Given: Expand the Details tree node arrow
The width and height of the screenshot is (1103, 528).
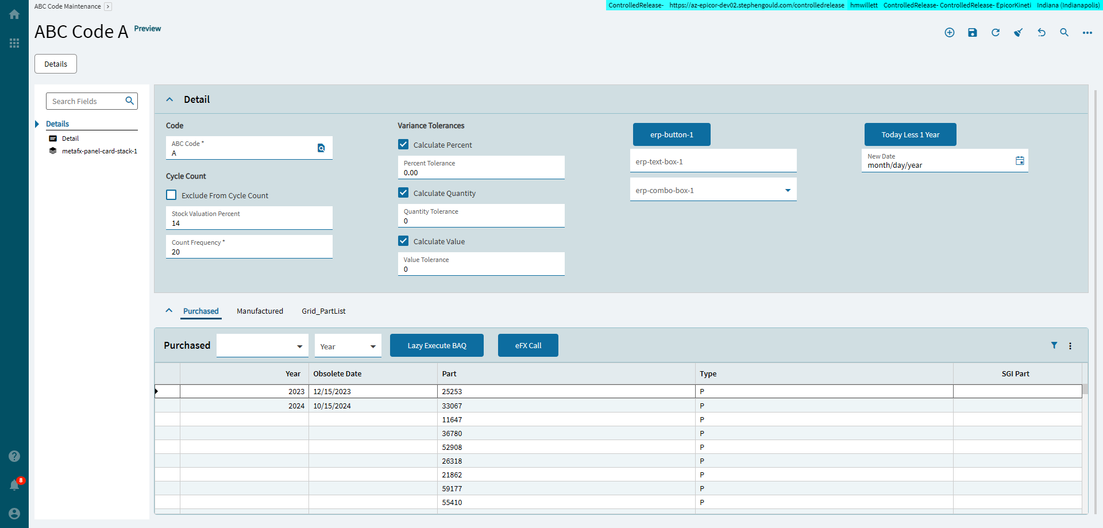Looking at the screenshot, I should pyautogui.click(x=37, y=124).
